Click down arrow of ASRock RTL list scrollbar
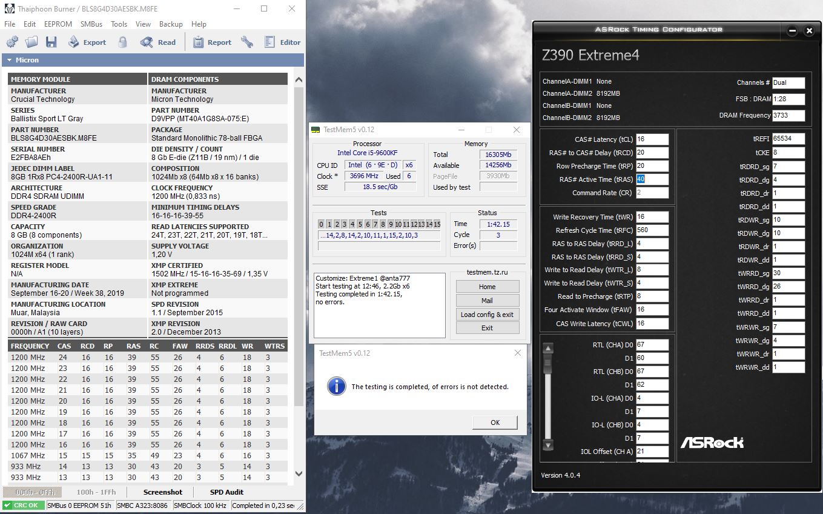This screenshot has width=823, height=514. (548, 446)
